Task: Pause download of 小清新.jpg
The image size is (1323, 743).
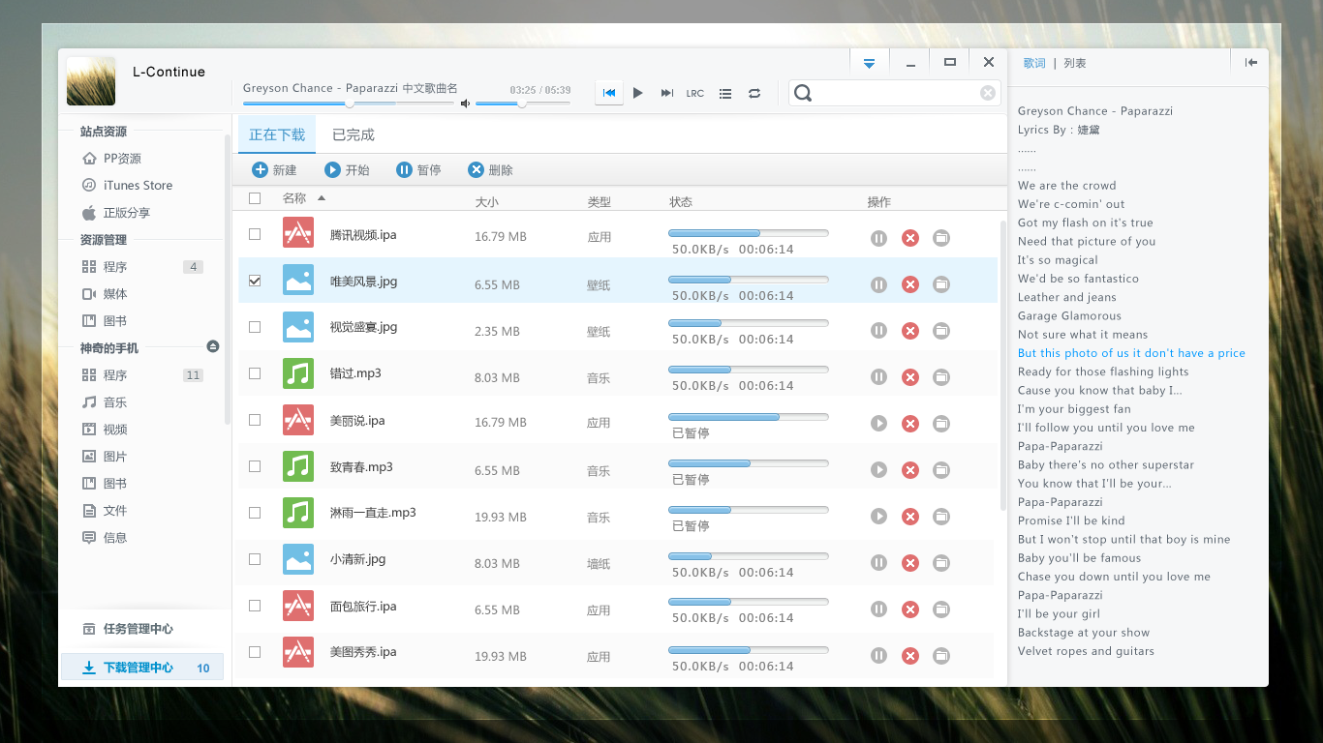Action: 878,563
